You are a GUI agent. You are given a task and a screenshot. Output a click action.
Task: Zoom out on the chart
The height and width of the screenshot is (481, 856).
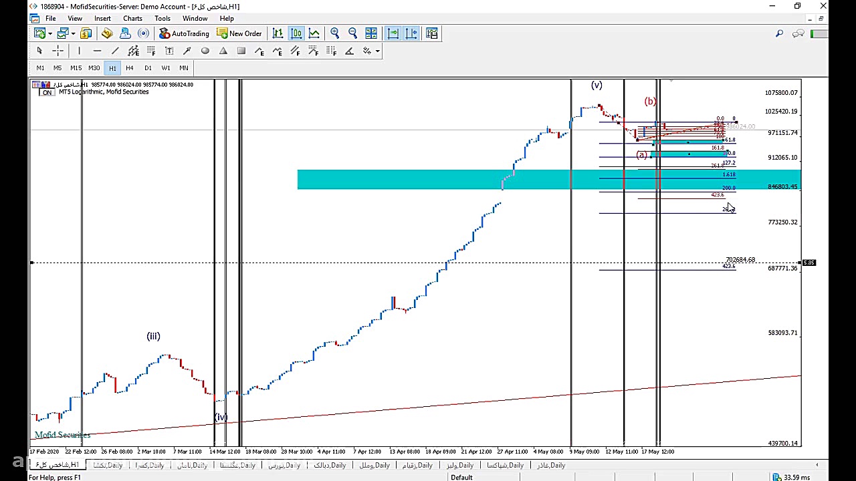(x=353, y=33)
